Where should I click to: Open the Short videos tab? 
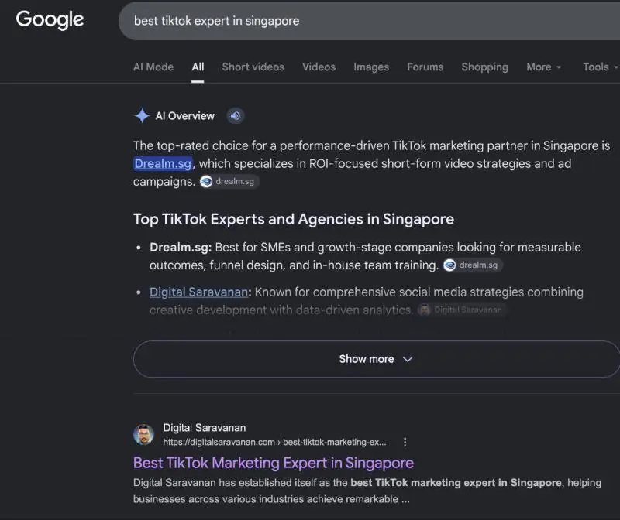[x=253, y=67]
